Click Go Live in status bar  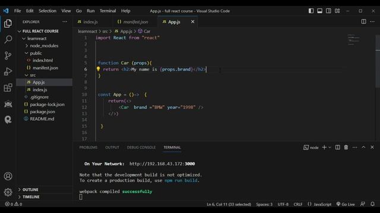tap(346, 204)
